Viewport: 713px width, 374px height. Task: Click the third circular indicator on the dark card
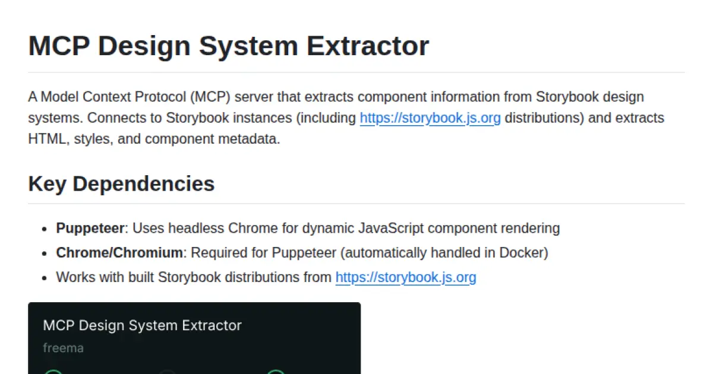[x=275, y=372]
